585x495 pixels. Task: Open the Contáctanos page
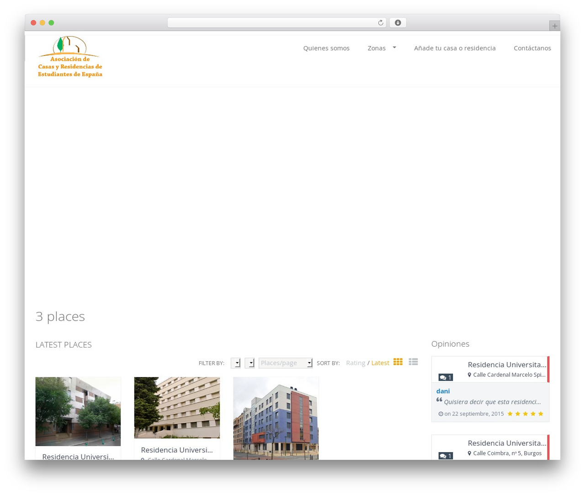[532, 48]
